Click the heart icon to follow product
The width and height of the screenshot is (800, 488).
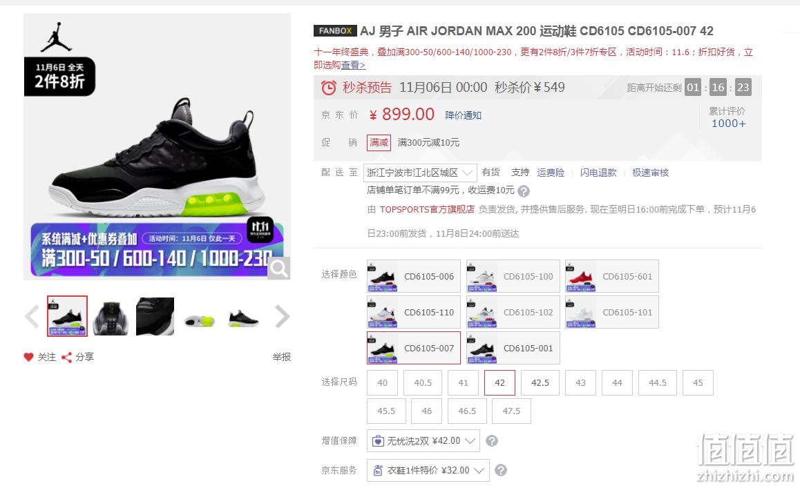[28, 357]
